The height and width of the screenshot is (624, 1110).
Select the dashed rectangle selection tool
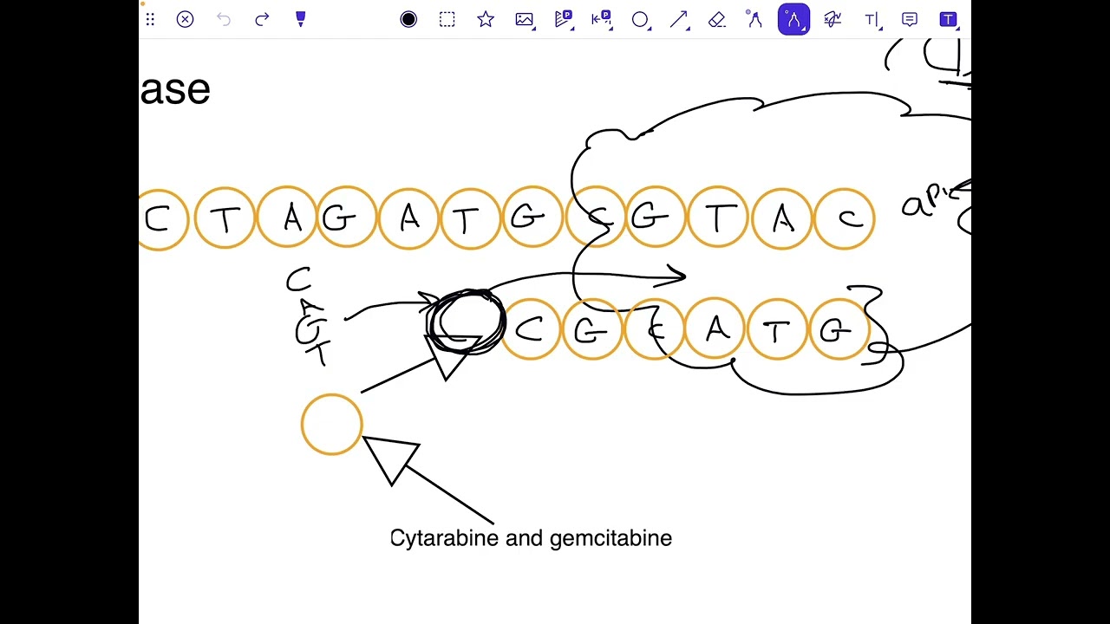[447, 19]
